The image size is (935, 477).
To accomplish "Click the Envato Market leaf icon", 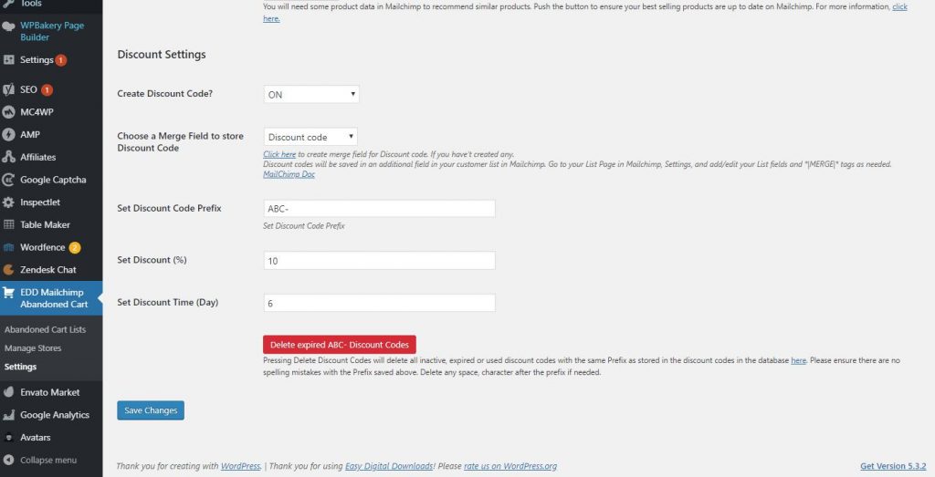I will [8, 392].
